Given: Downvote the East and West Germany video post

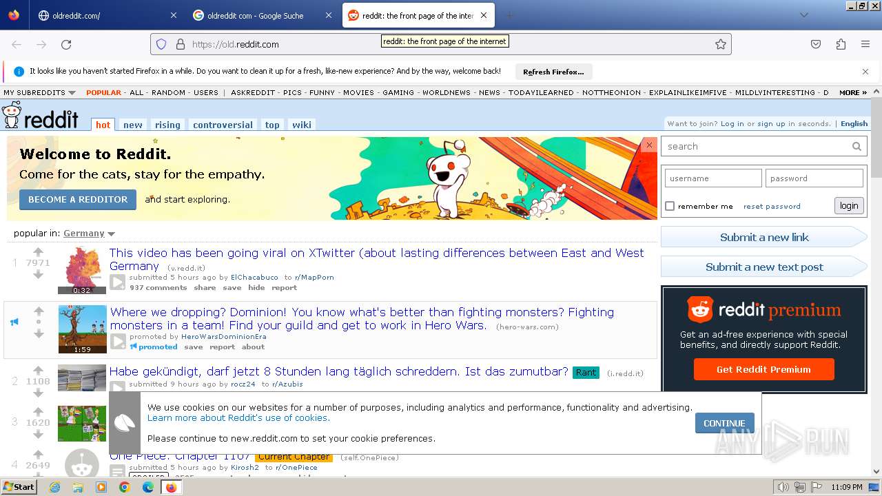Looking at the screenshot, I should (x=39, y=274).
